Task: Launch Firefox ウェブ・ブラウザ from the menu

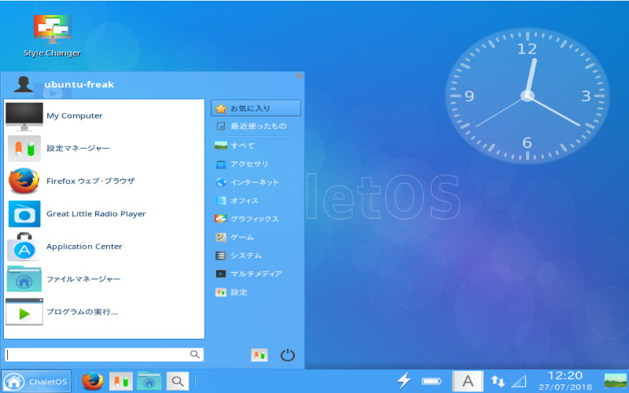Action: (105, 182)
